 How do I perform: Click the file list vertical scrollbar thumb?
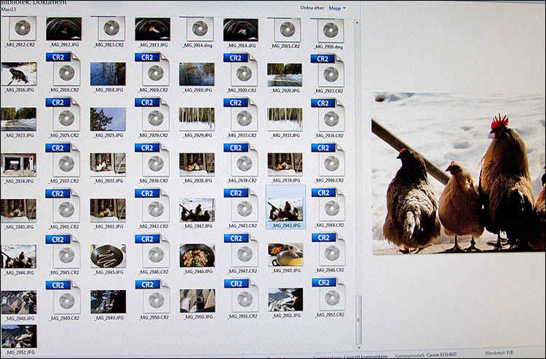click(358, 320)
